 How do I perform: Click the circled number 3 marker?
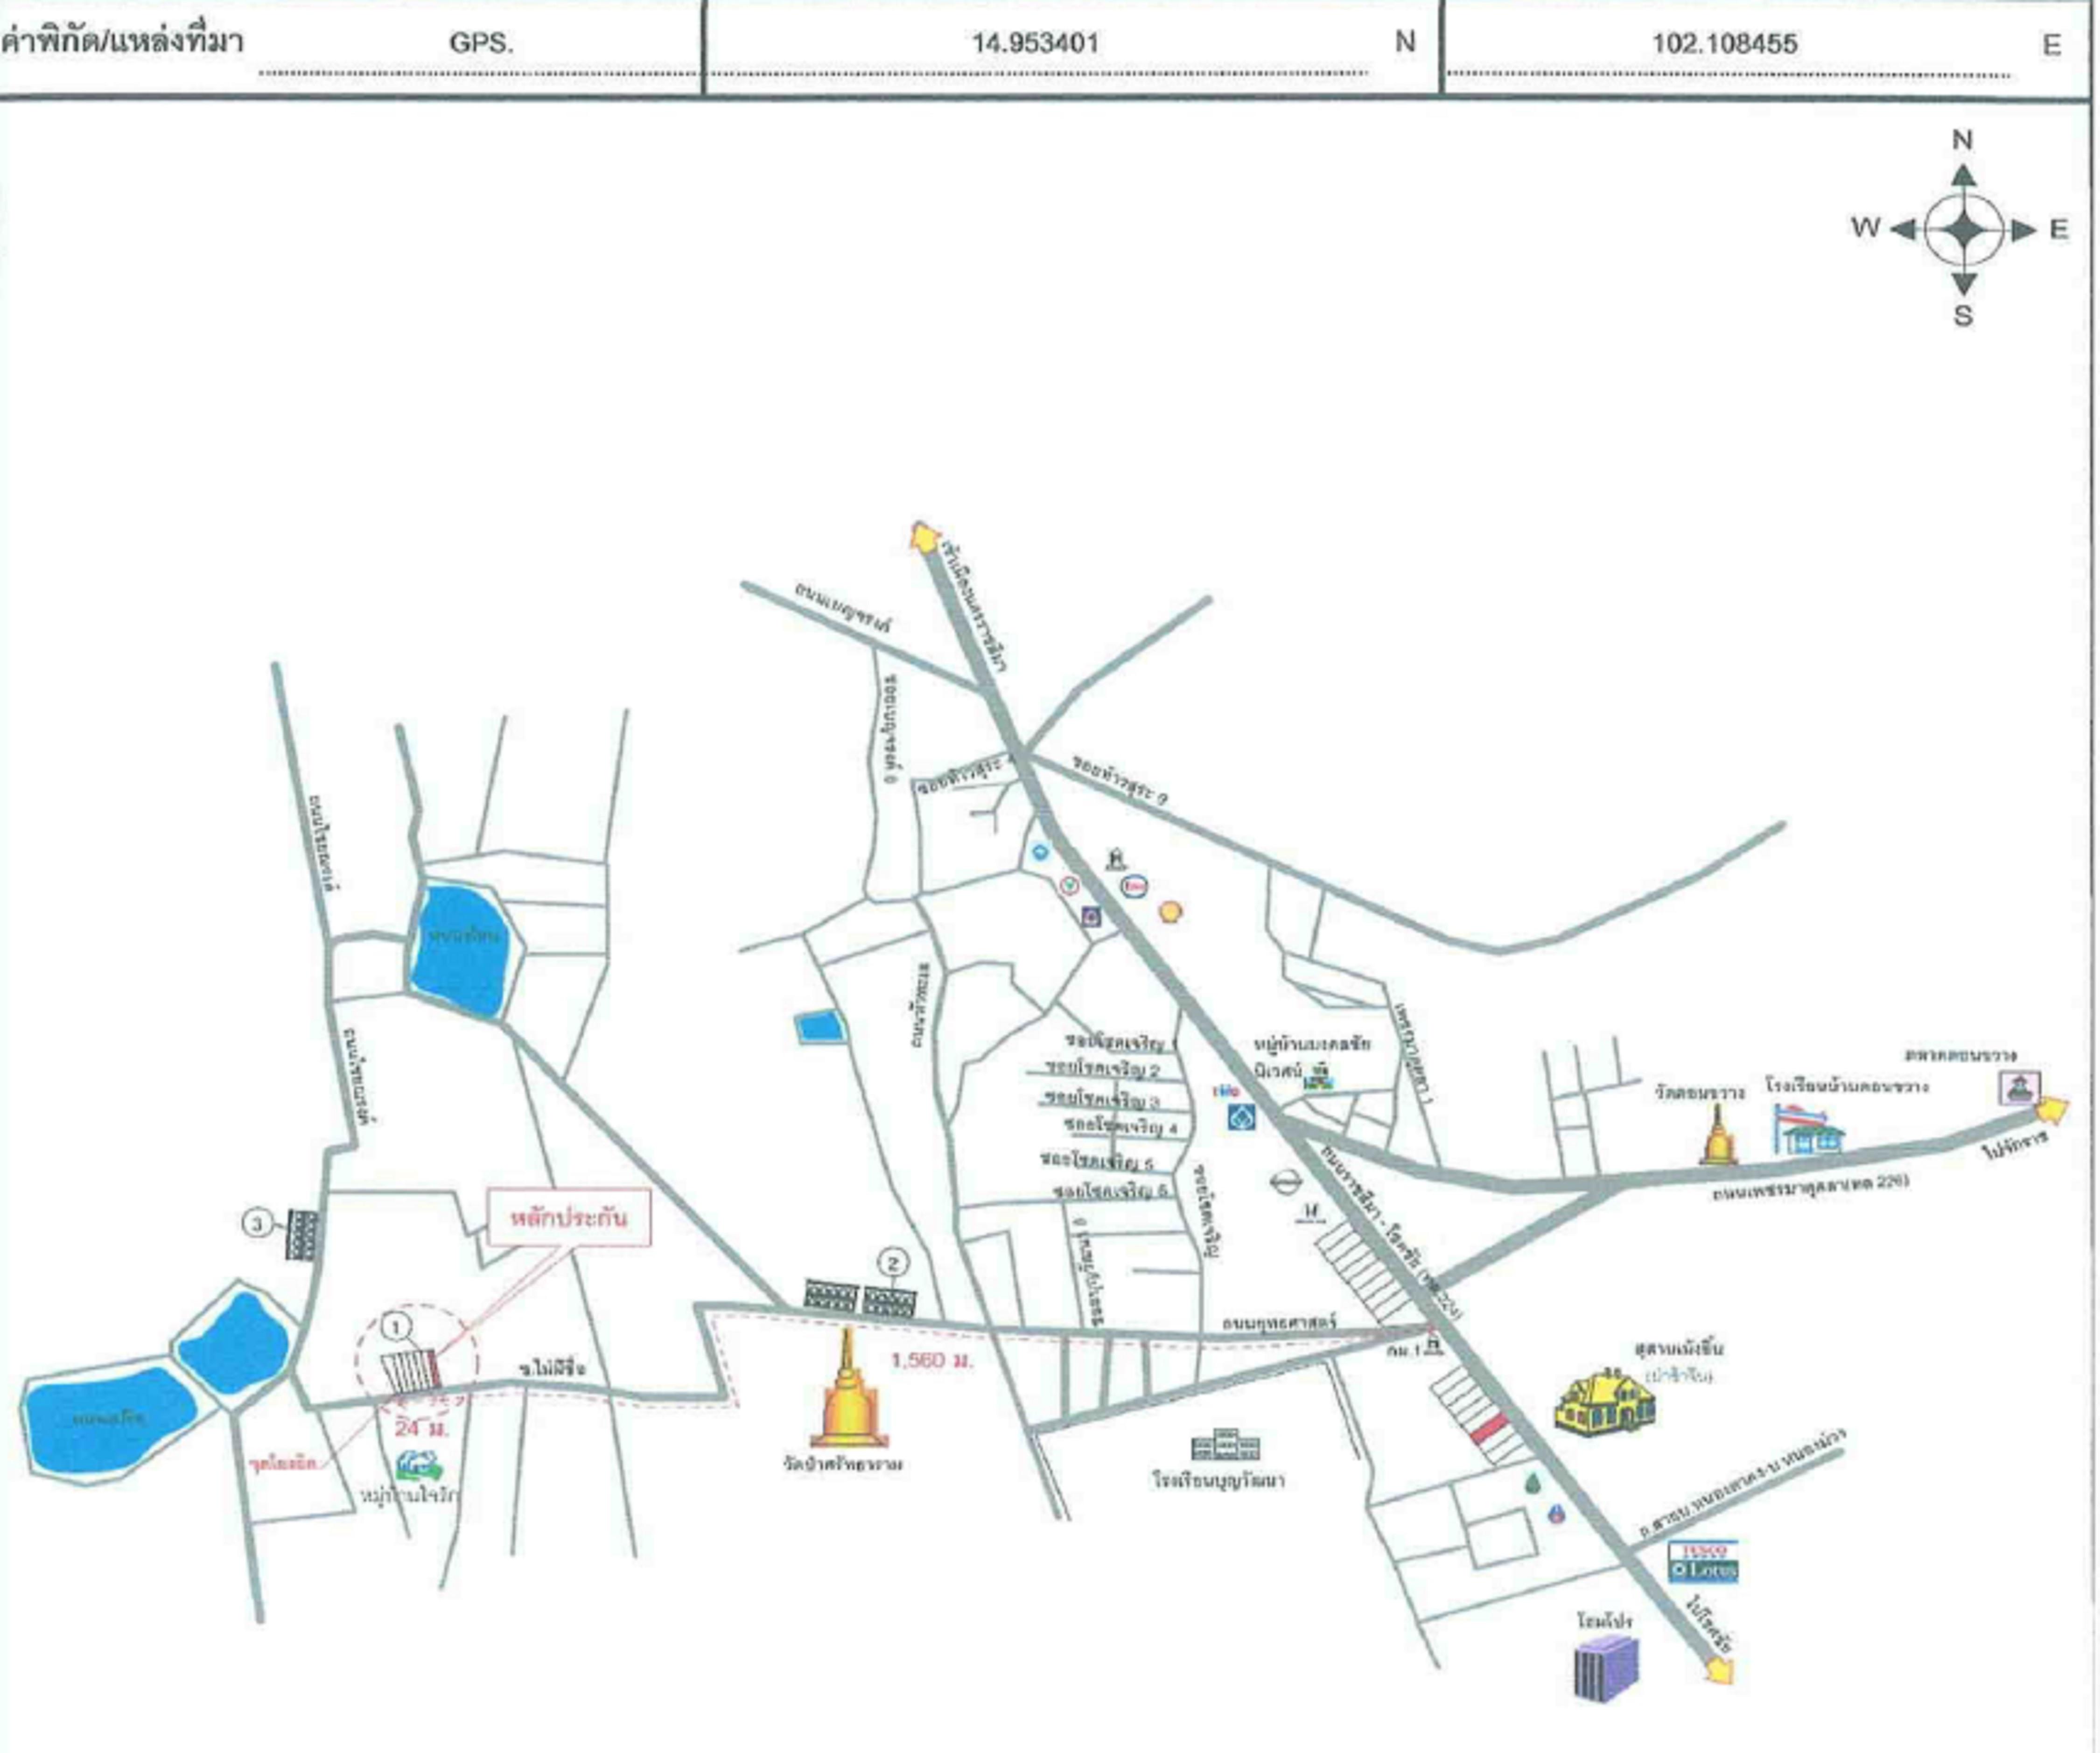(258, 1223)
